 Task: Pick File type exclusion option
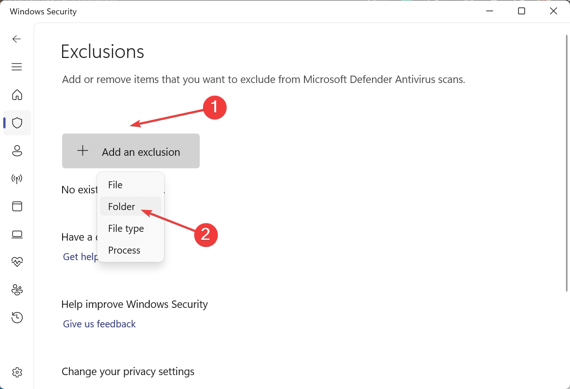(x=131, y=228)
